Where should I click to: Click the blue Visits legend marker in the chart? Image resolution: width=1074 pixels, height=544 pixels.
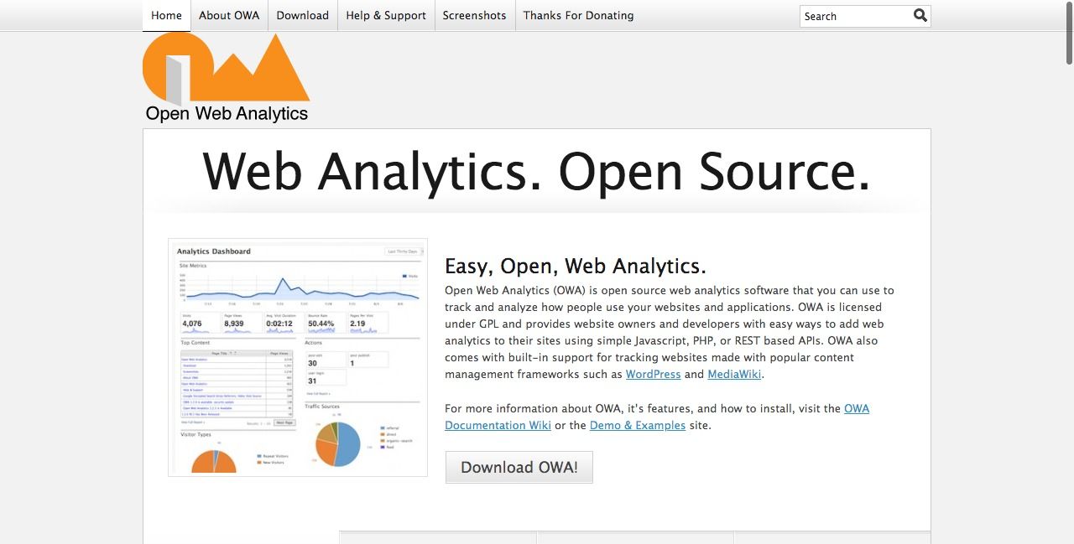coord(404,276)
